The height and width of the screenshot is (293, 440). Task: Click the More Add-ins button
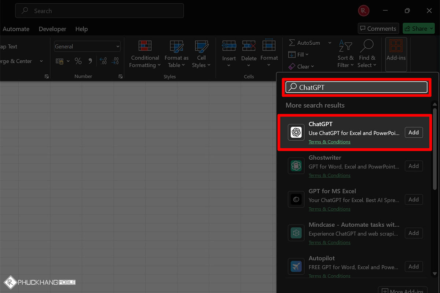pos(403,290)
